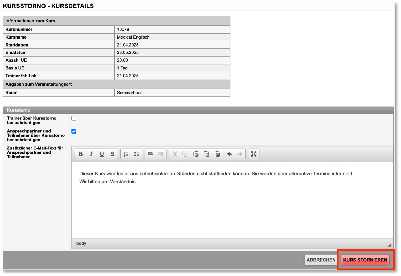Paste as plain text icon
This screenshot has width=401, height=276.
pyautogui.click(x=207, y=154)
